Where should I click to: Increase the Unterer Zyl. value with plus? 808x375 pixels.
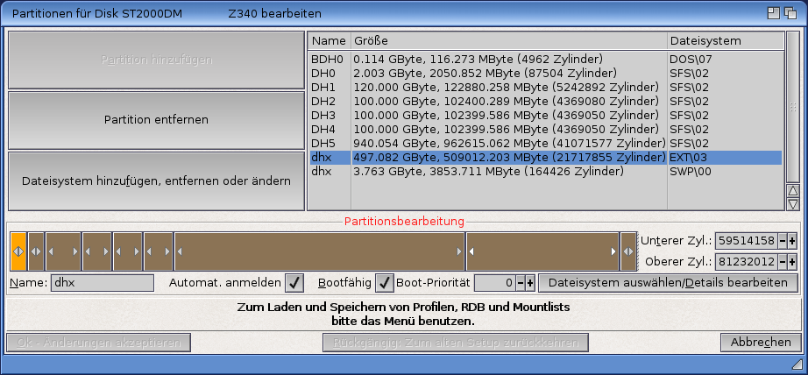click(x=791, y=241)
